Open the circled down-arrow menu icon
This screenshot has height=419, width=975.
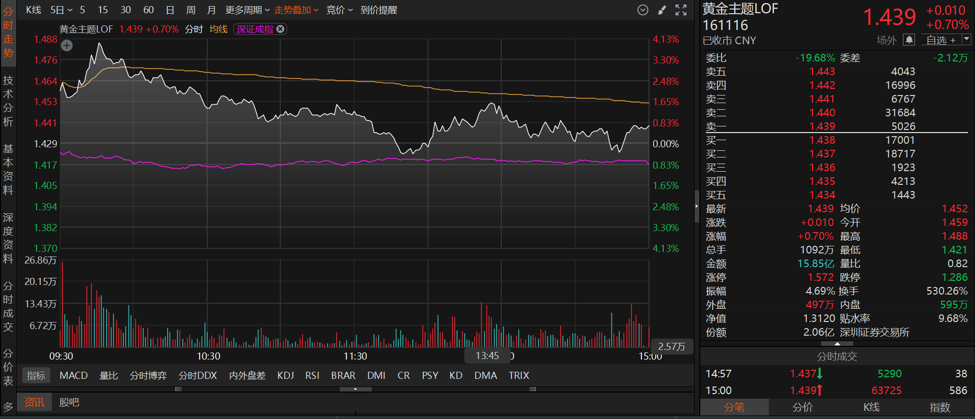tap(643, 10)
